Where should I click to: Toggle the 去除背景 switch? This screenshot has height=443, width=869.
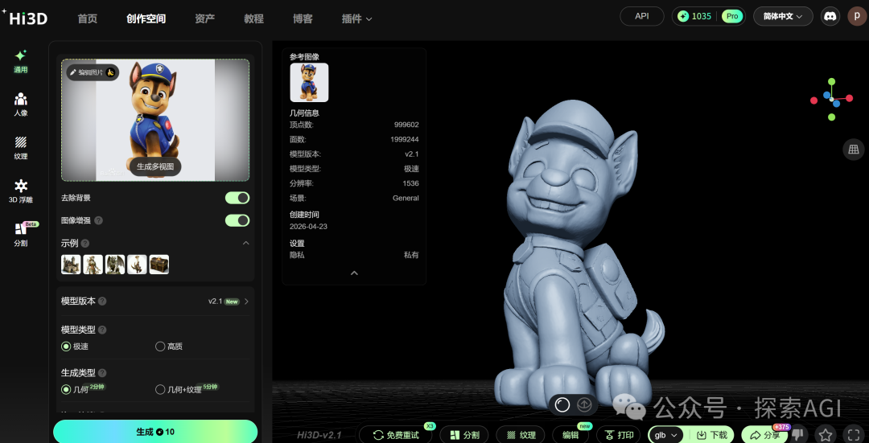tap(237, 198)
